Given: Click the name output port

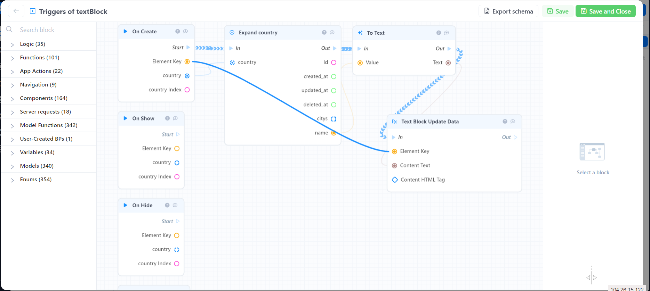Looking at the screenshot, I should pos(334,133).
